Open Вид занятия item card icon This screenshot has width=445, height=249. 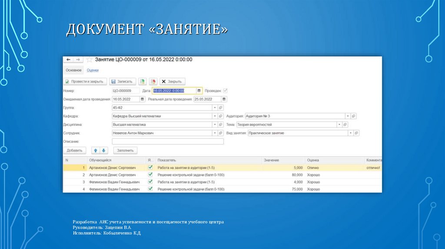click(x=356, y=133)
